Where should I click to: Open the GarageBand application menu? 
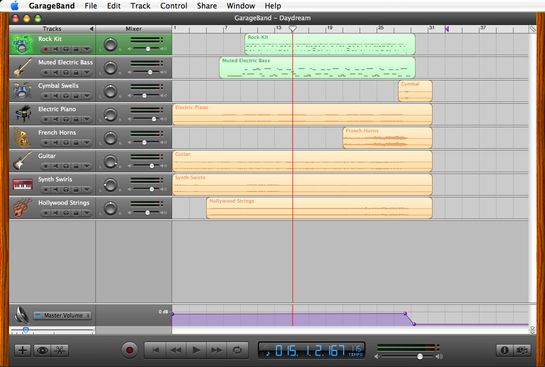52,6
